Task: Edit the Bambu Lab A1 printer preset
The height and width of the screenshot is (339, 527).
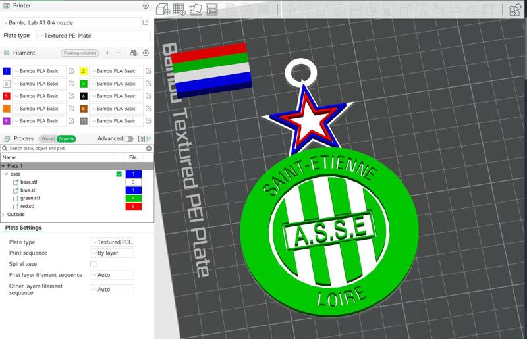Action: [x=146, y=22]
